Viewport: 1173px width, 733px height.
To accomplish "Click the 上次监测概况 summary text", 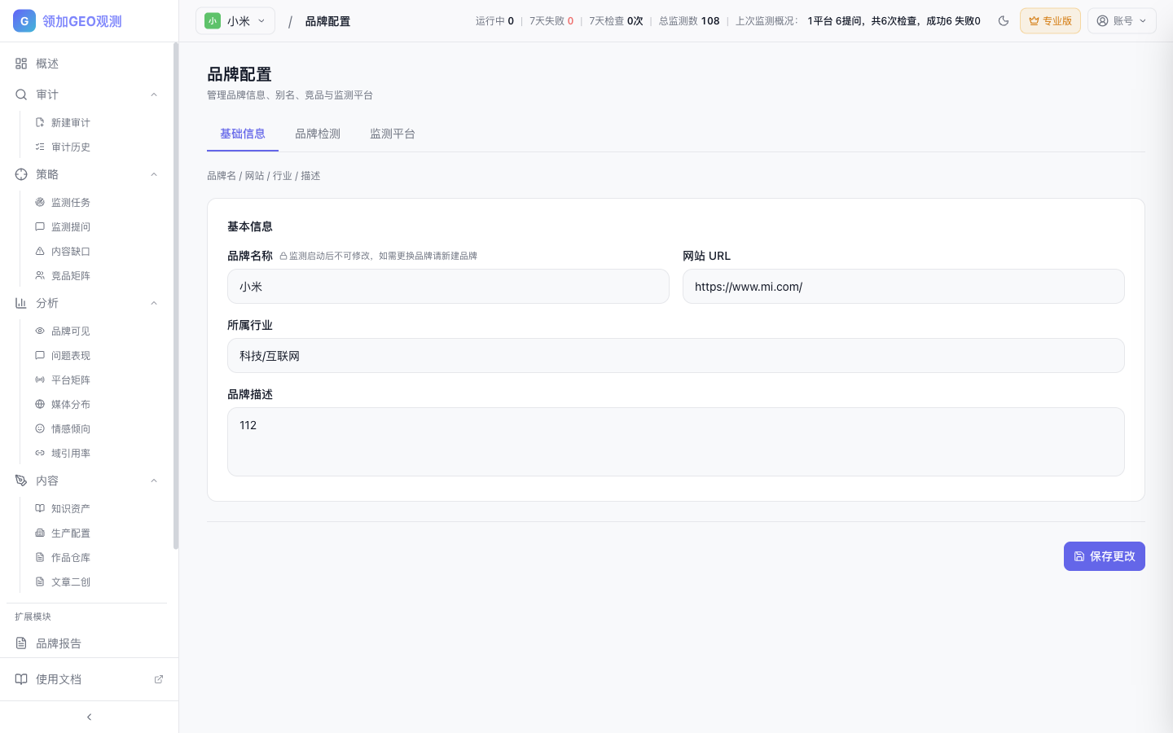I will click(x=858, y=21).
